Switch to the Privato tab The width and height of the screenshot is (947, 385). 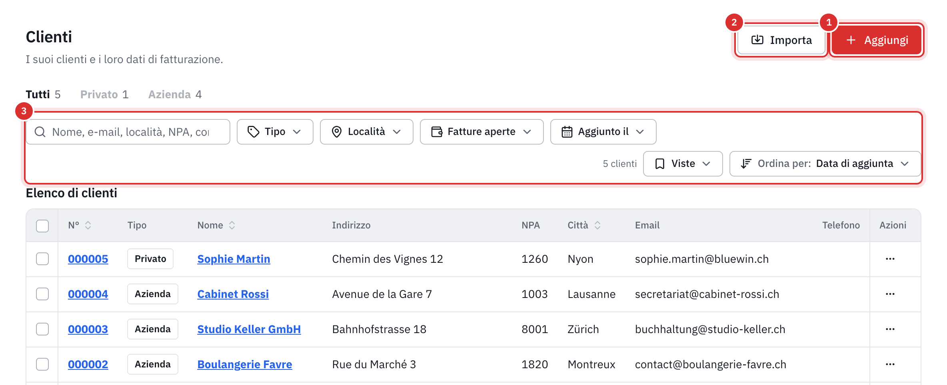[x=104, y=94]
